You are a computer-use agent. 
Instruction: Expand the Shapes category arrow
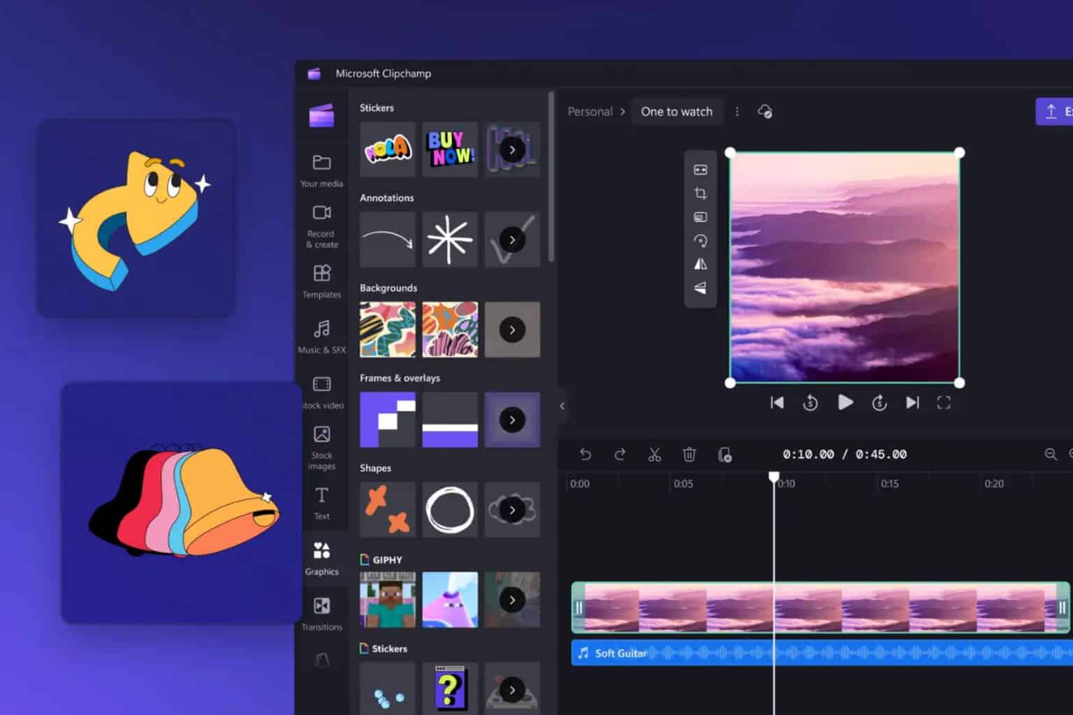pyautogui.click(x=512, y=510)
